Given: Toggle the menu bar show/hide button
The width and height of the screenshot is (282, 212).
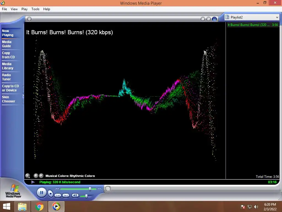Looking at the screenshot, I should coord(29,19).
